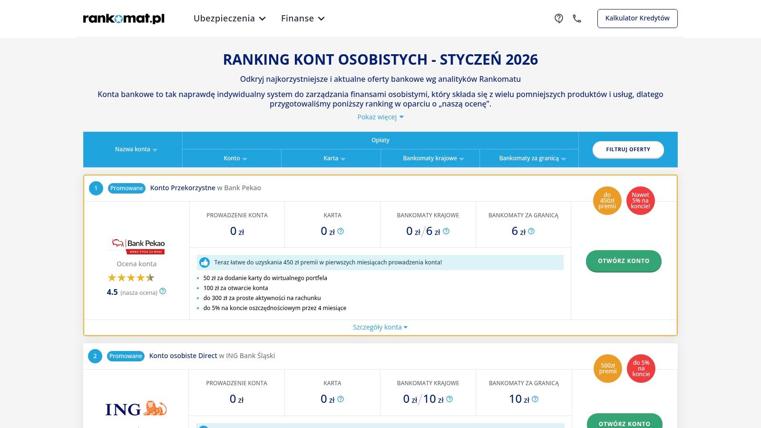Click the 'do 5% na koncie' red badge
Screen dimensions: 761x428
pos(641,369)
